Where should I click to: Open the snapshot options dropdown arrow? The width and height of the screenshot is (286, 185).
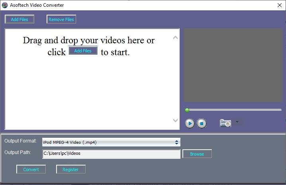coord(237,122)
